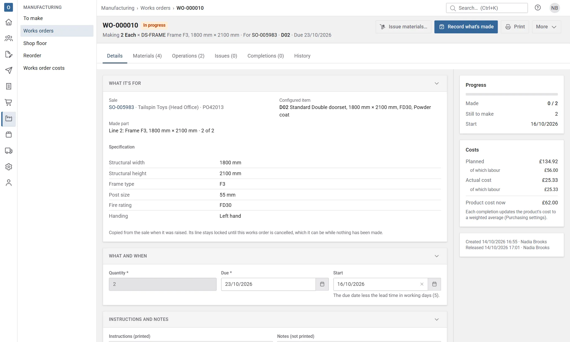Screen dimensions: 570x342
Task: Switch to the Issues (0) tab
Action: coord(226,56)
